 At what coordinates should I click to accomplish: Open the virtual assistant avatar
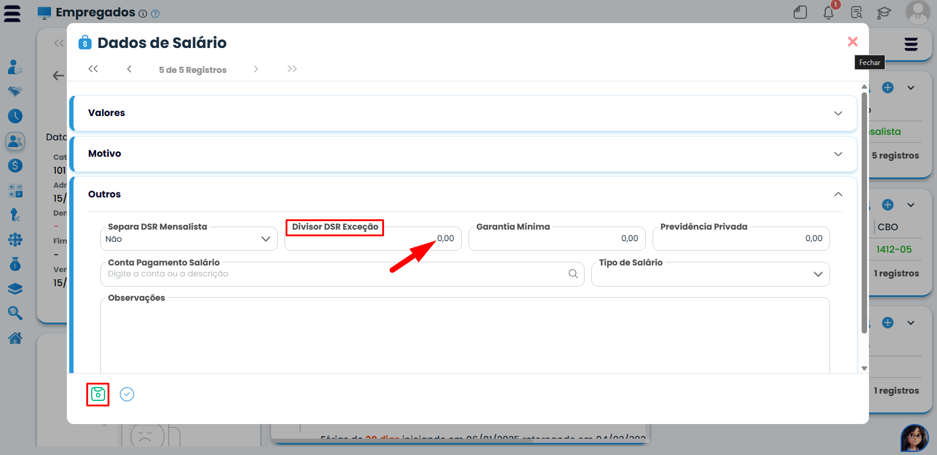click(915, 438)
